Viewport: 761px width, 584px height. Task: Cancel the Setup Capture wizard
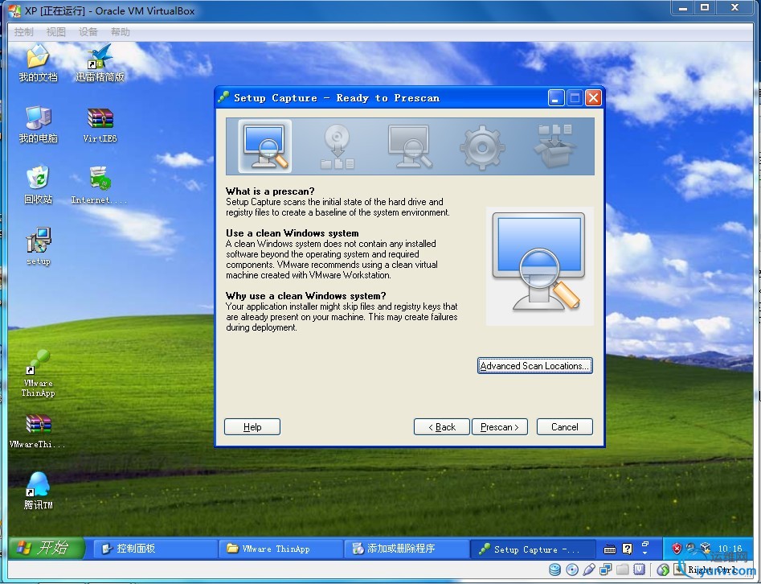564,427
